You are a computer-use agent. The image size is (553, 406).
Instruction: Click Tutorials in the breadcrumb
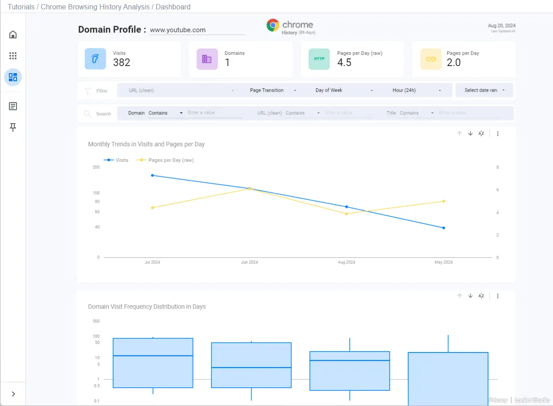(x=21, y=7)
